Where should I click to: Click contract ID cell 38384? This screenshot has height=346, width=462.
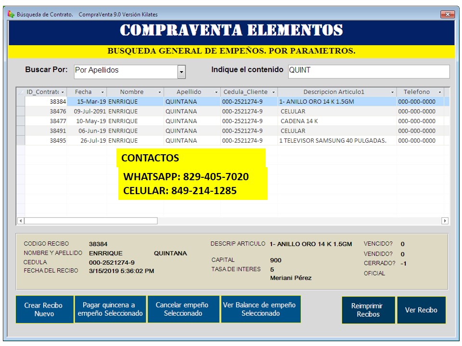[x=46, y=101]
